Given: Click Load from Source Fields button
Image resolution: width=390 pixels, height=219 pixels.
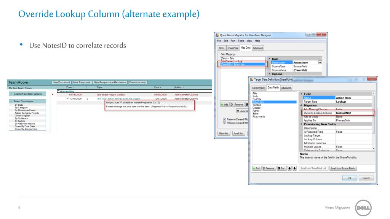Looking at the screenshot, I should (343, 168).
